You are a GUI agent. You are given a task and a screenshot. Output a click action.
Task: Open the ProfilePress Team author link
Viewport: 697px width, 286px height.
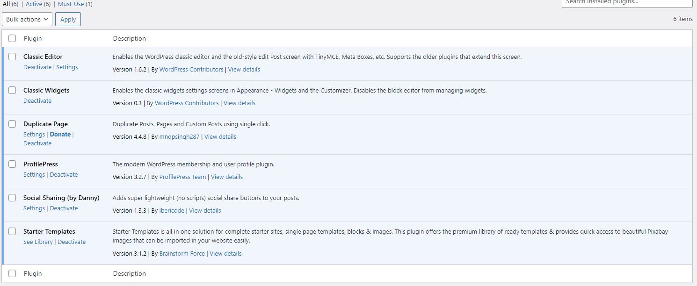pyautogui.click(x=183, y=177)
